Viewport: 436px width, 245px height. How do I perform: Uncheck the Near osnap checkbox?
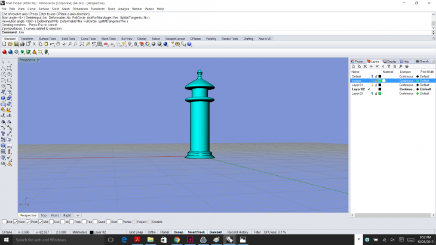(16, 222)
